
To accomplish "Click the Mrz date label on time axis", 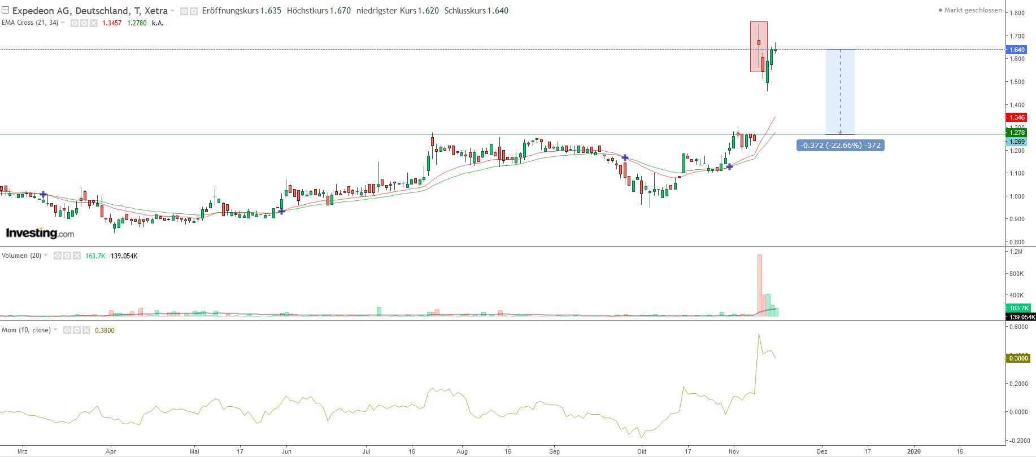I will (x=23, y=451).
